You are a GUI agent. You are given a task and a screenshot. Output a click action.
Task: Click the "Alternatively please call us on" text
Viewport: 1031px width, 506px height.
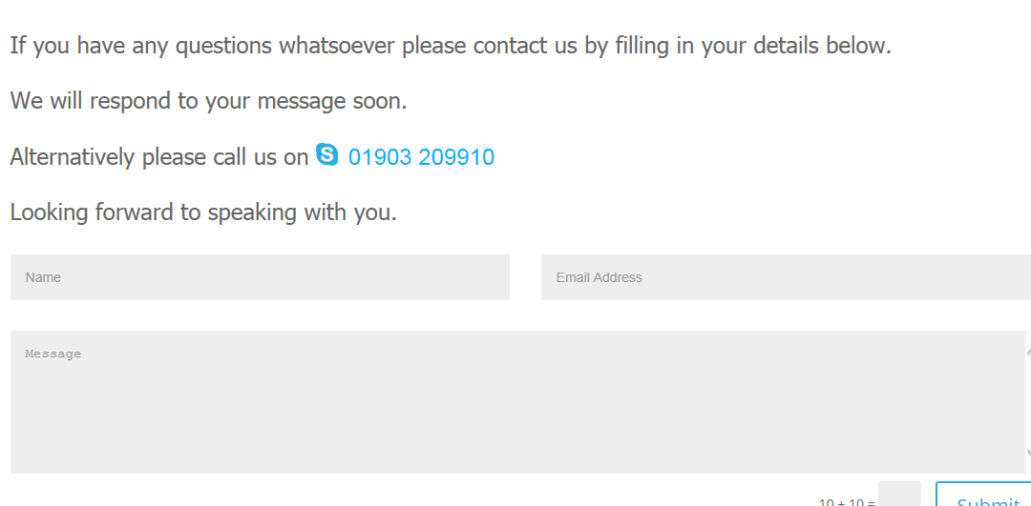click(158, 157)
